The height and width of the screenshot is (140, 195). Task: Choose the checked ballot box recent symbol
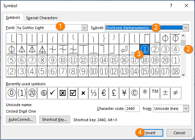click(73, 93)
